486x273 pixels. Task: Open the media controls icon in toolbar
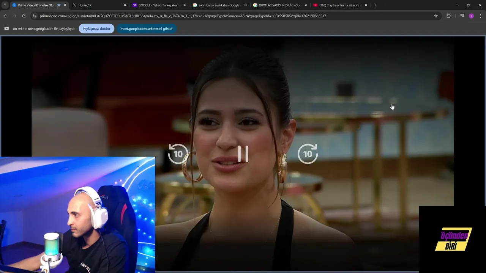[462, 16]
